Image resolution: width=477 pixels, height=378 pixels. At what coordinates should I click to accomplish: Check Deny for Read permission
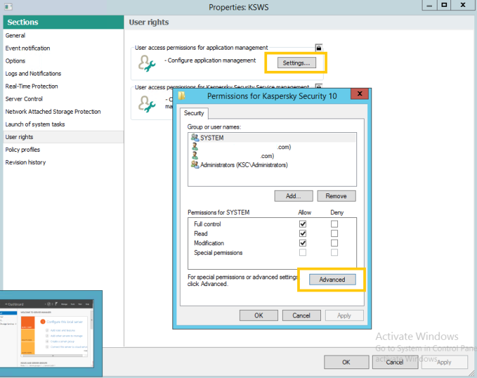pos(335,234)
